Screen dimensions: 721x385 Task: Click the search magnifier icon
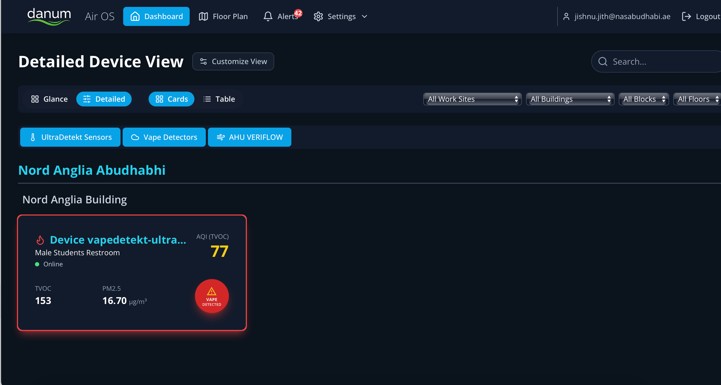603,61
